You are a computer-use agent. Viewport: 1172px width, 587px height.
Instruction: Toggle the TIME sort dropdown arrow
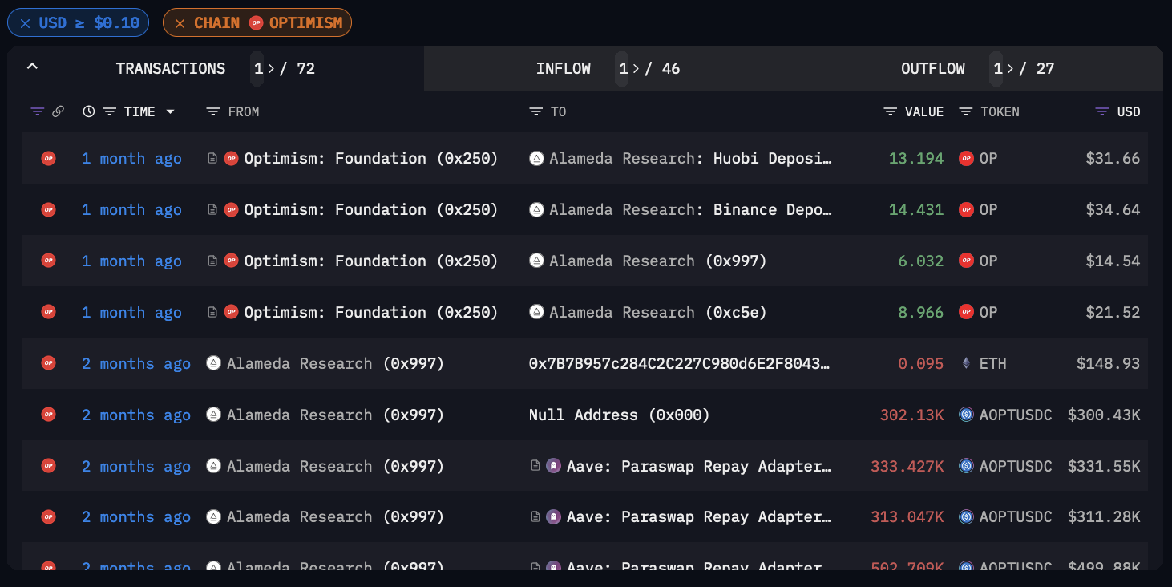coord(170,112)
